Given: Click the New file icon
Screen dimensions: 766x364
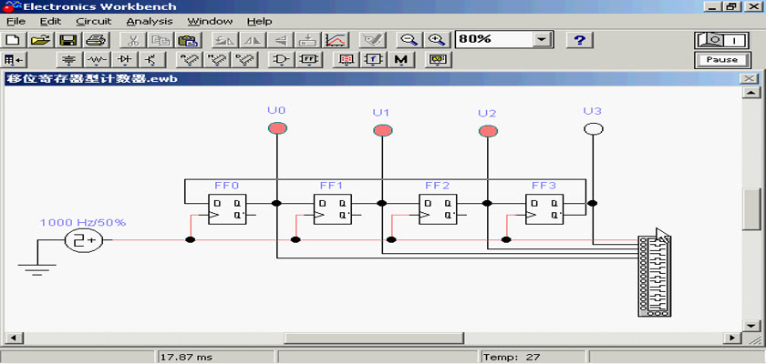Looking at the screenshot, I should pos(13,40).
